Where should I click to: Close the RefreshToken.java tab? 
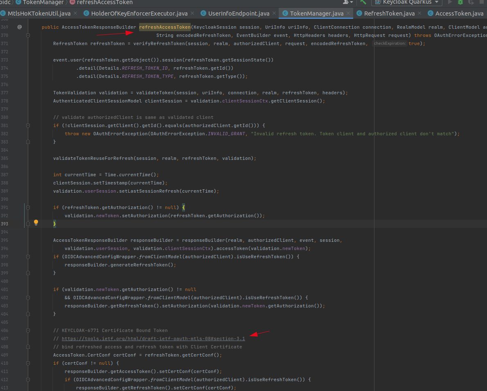[419, 13]
